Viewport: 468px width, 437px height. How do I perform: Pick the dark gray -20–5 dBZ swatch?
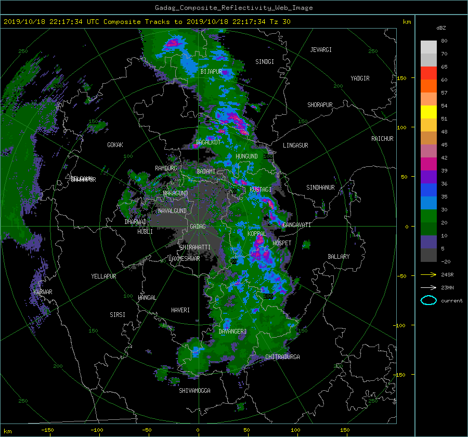428,255
